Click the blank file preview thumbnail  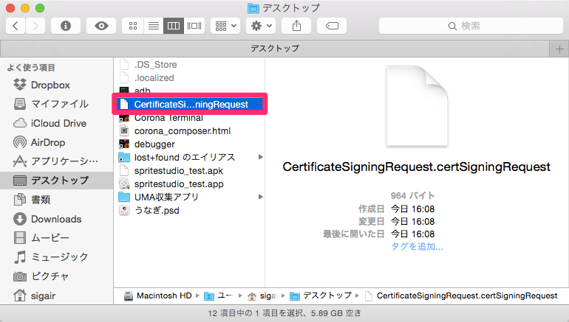[417, 106]
